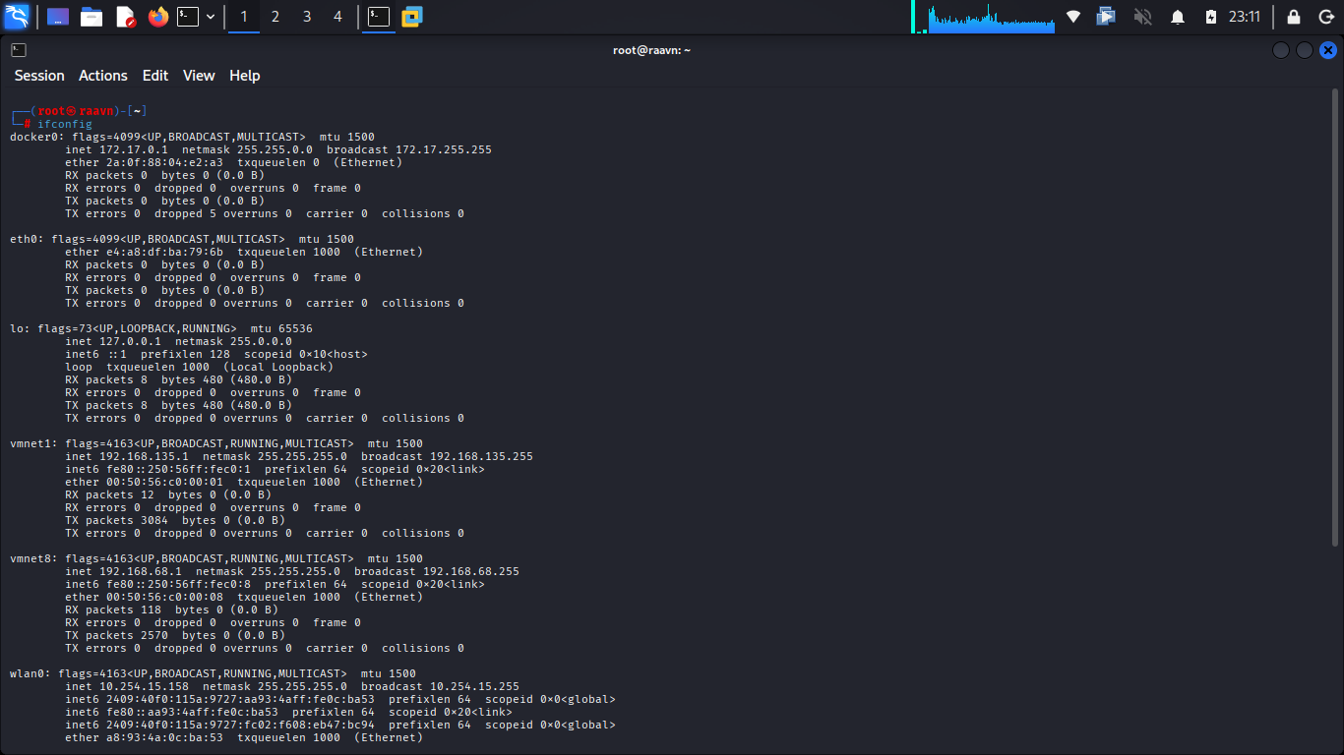This screenshot has width=1344, height=755.
Task: Click the IP address 172.17.0.1
Action: (x=134, y=149)
